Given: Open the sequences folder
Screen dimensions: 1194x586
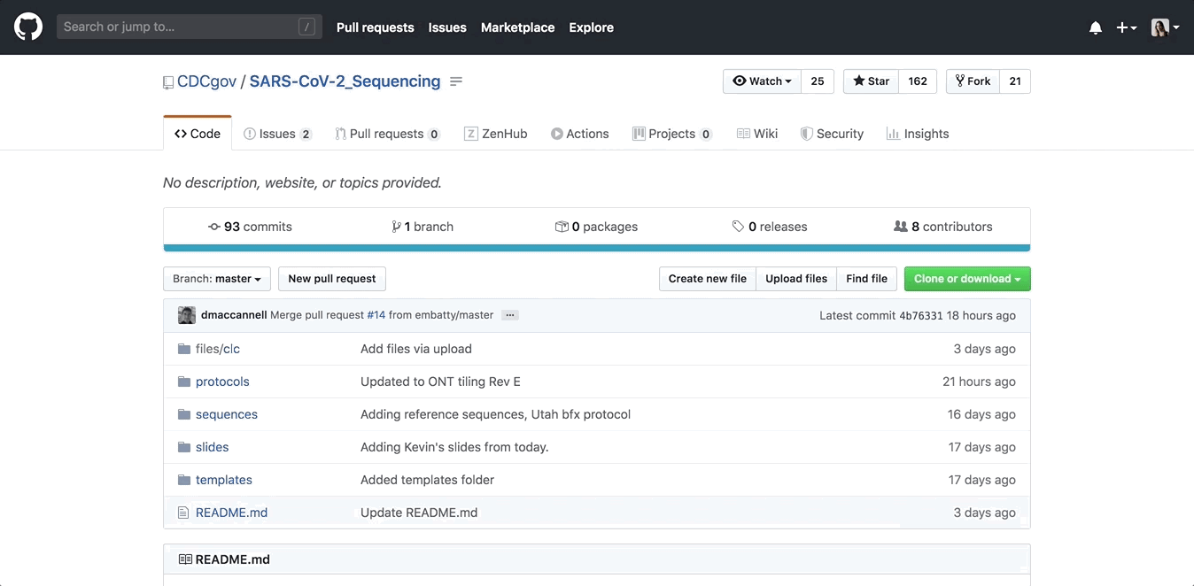Looking at the screenshot, I should [227, 414].
